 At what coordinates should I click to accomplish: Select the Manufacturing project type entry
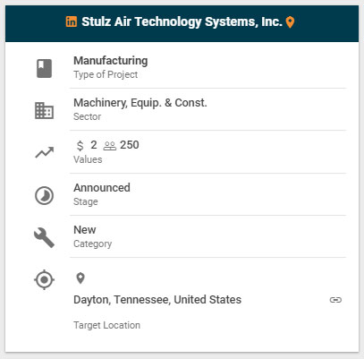111,61
